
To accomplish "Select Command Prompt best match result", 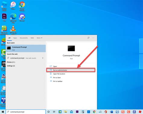I will point(26,48).
